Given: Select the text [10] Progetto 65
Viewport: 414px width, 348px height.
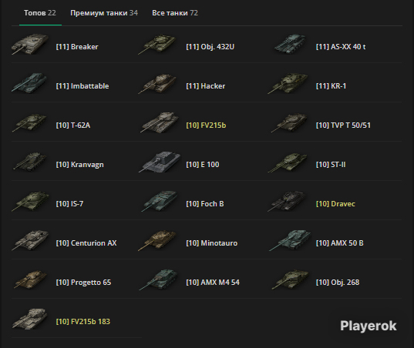Looking at the screenshot, I should coord(83,283).
